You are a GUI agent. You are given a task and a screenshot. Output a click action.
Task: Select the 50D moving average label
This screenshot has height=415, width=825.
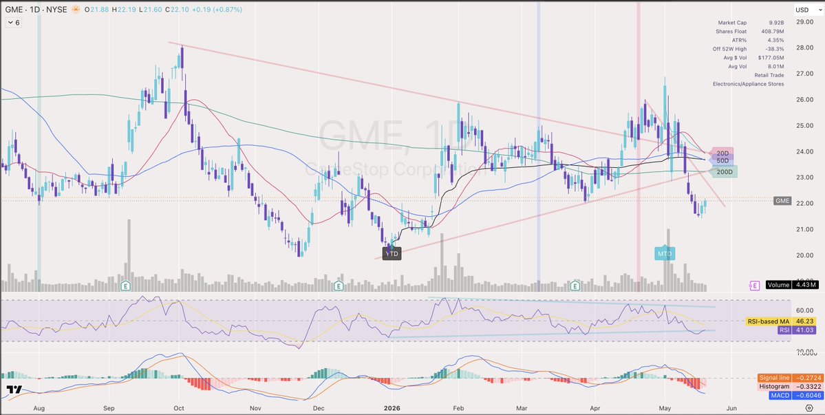[x=721, y=160]
